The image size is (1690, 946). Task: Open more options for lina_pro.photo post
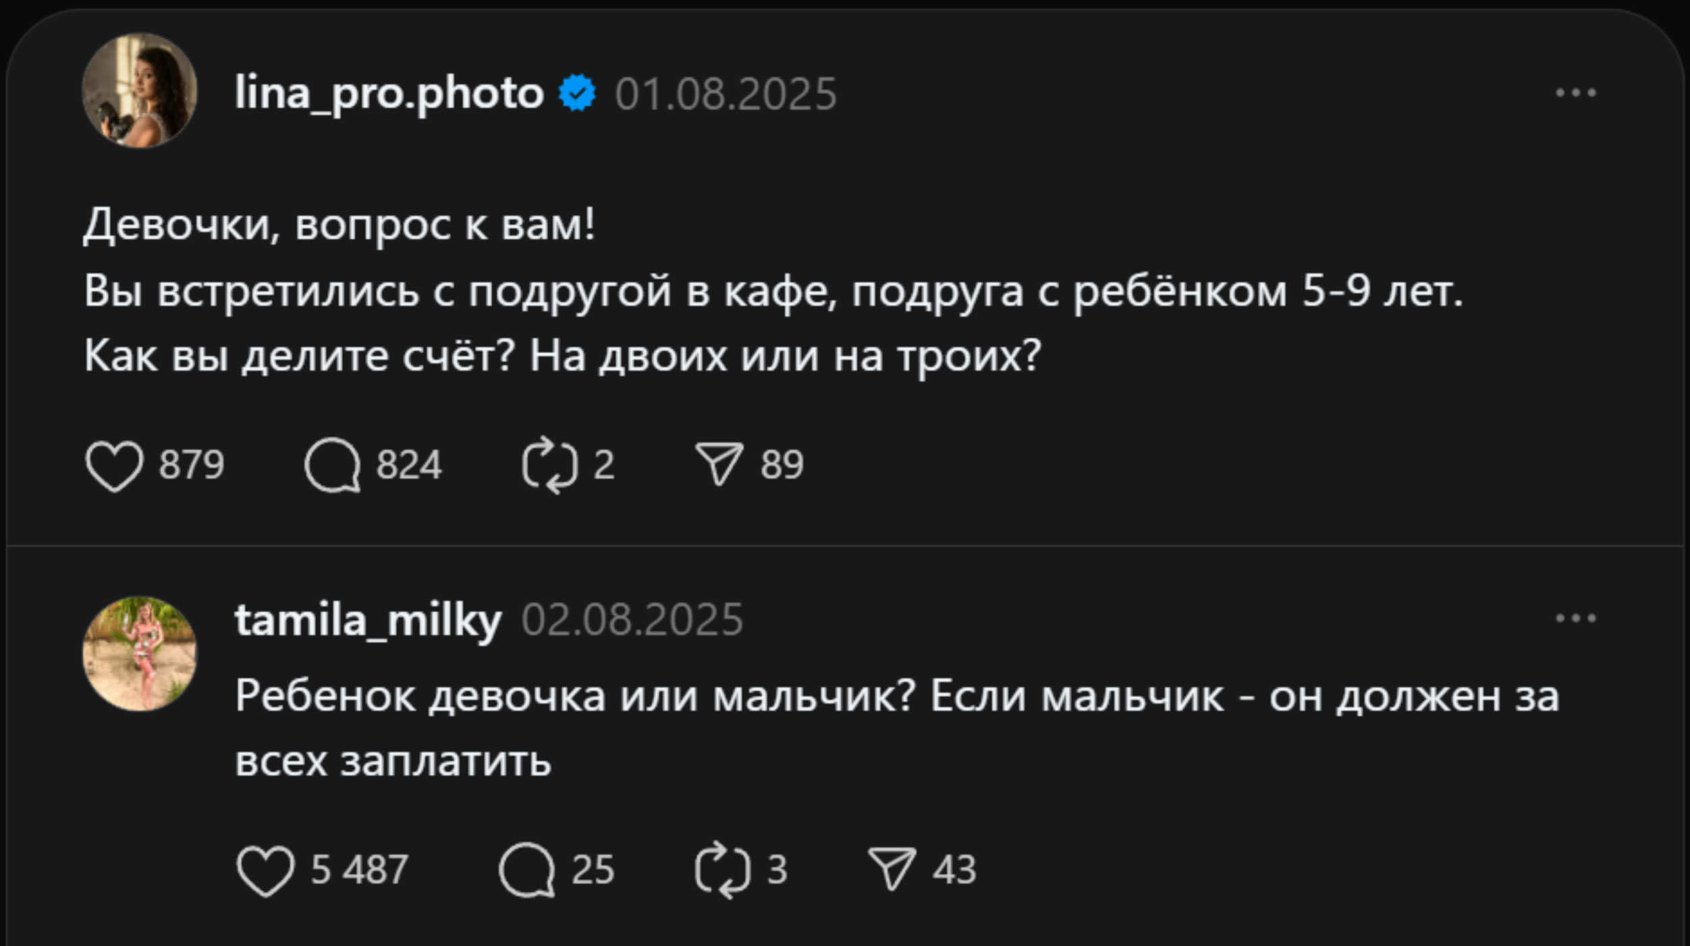[1575, 93]
